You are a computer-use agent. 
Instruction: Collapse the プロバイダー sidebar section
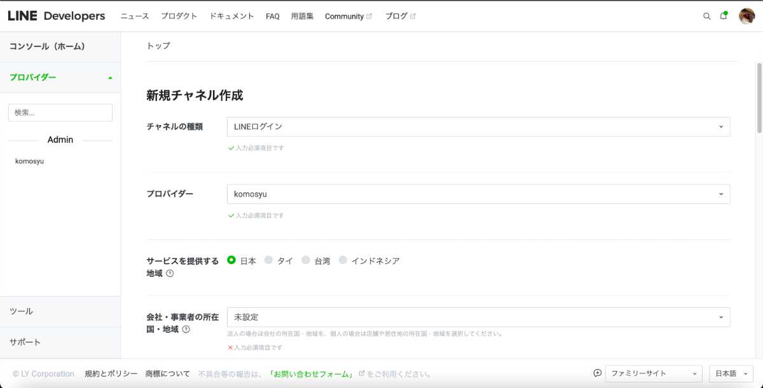tap(60, 77)
